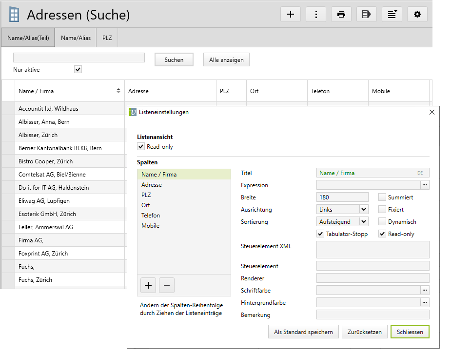Toggle the Nur aktive checkbox
451x354 pixels.
(78, 70)
